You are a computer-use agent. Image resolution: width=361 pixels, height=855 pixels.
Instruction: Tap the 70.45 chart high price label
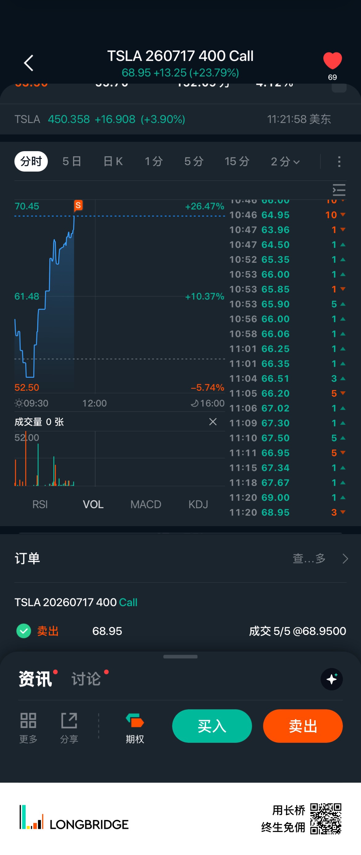tap(27, 206)
